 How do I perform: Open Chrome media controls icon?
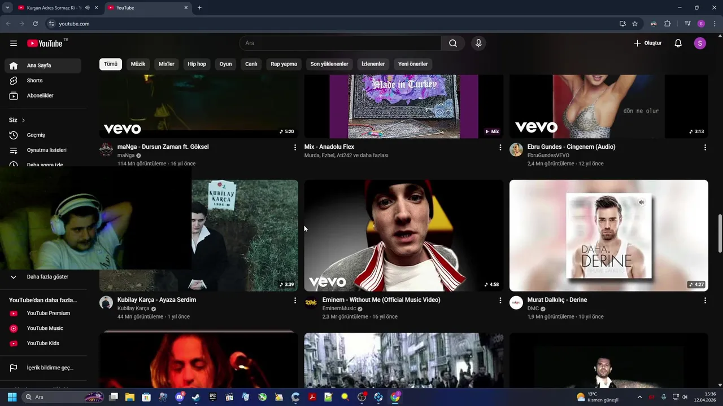pyautogui.click(x=687, y=24)
